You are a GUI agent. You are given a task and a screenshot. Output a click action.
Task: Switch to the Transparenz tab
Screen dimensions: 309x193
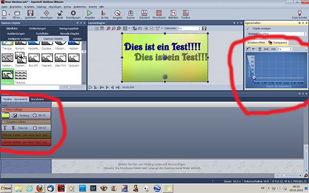coord(278,43)
